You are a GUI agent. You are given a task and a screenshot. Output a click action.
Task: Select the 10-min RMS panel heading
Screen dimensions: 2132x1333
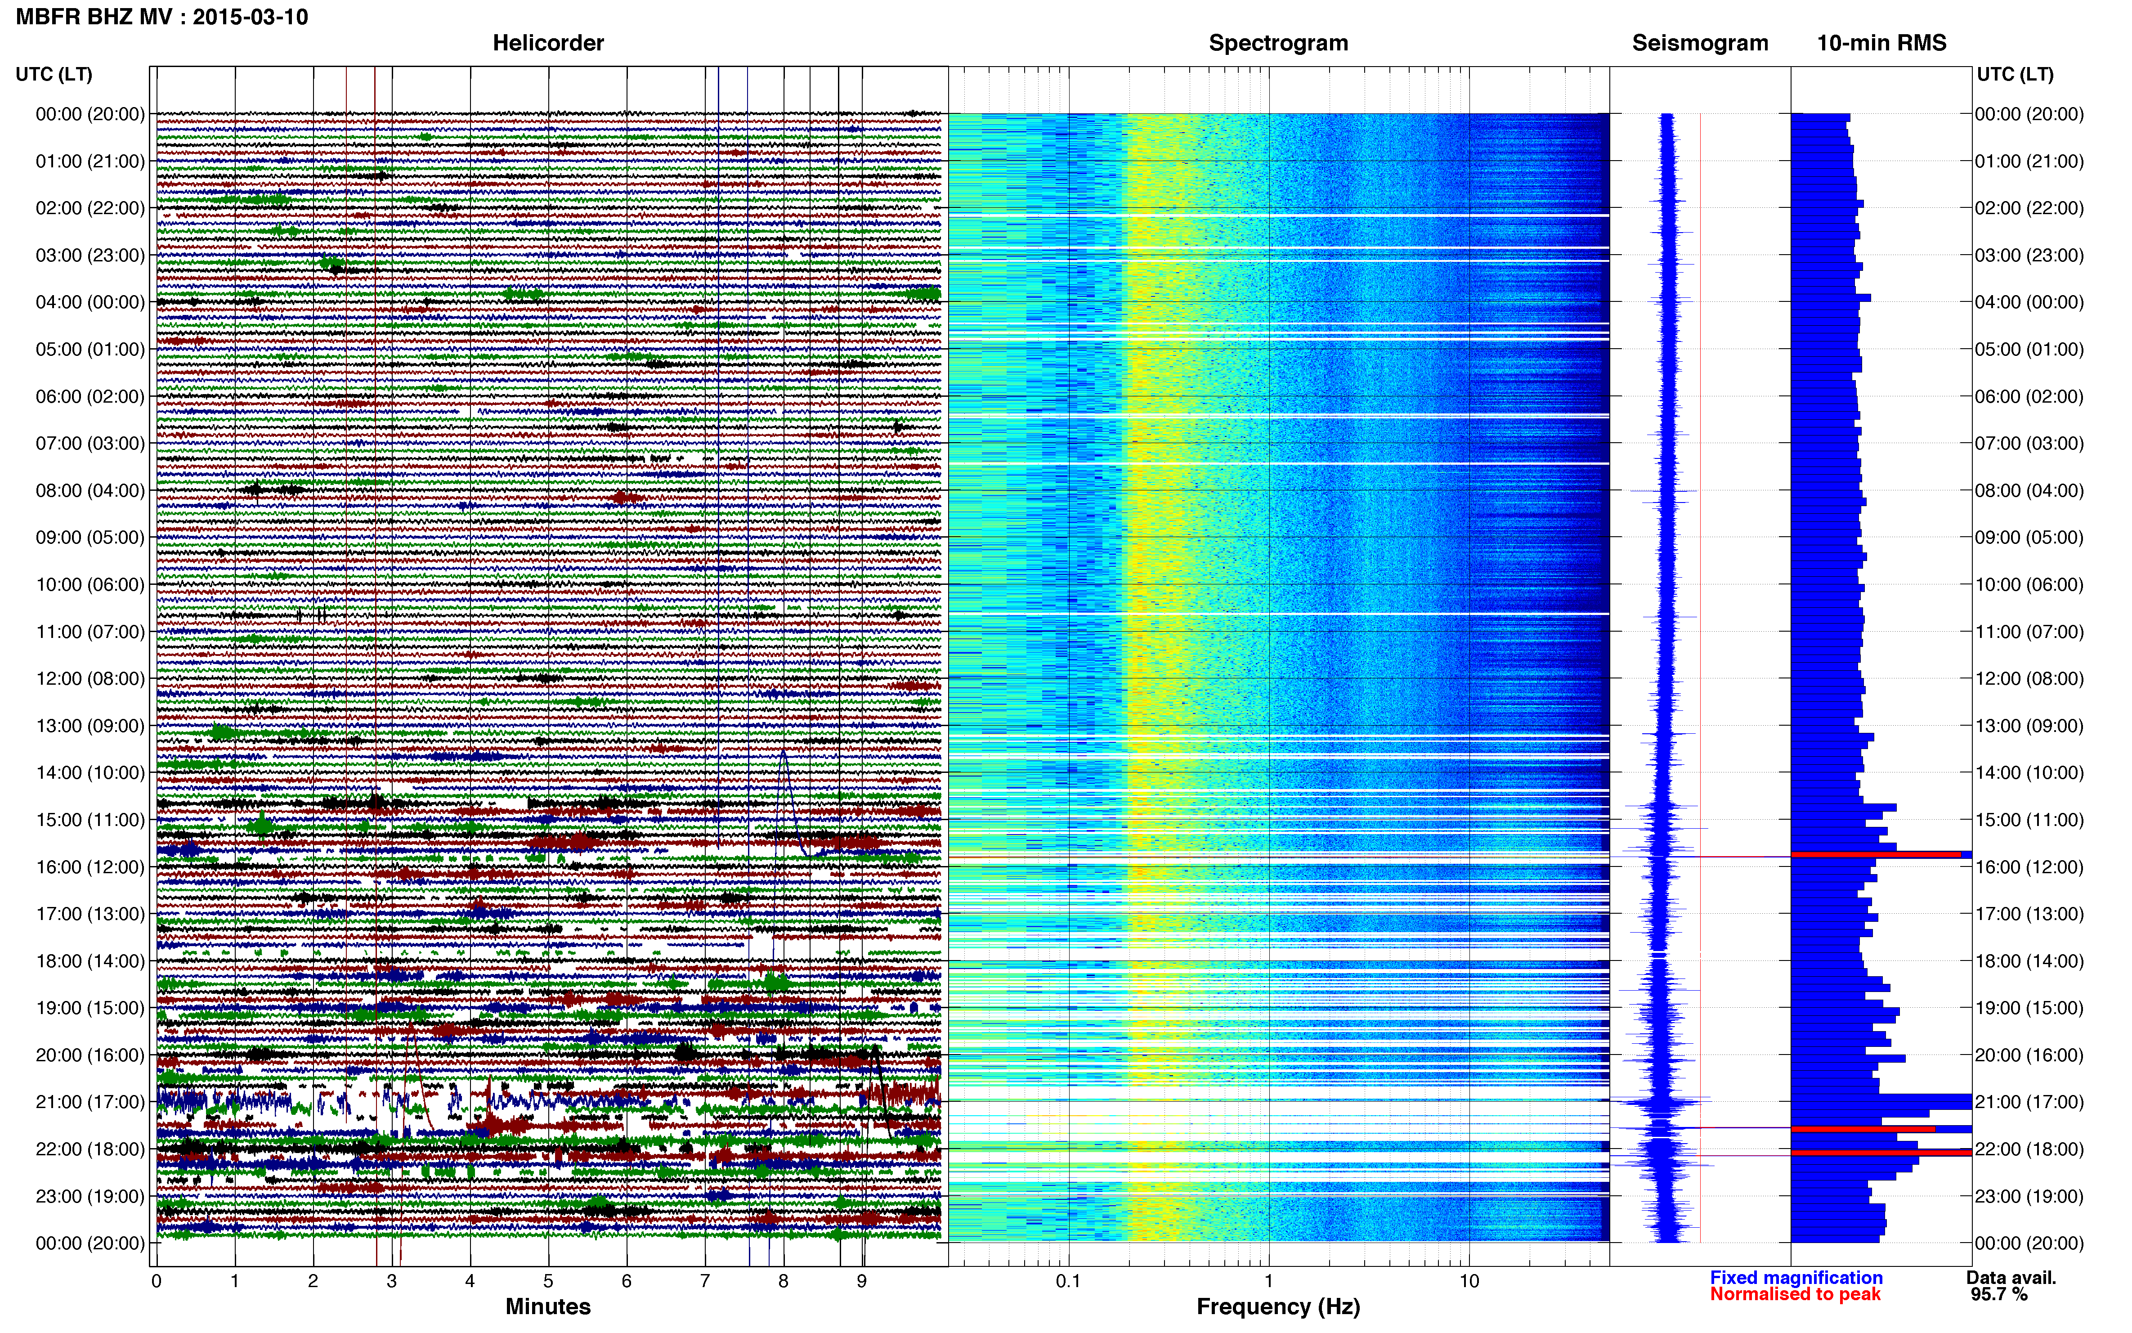[1882, 43]
